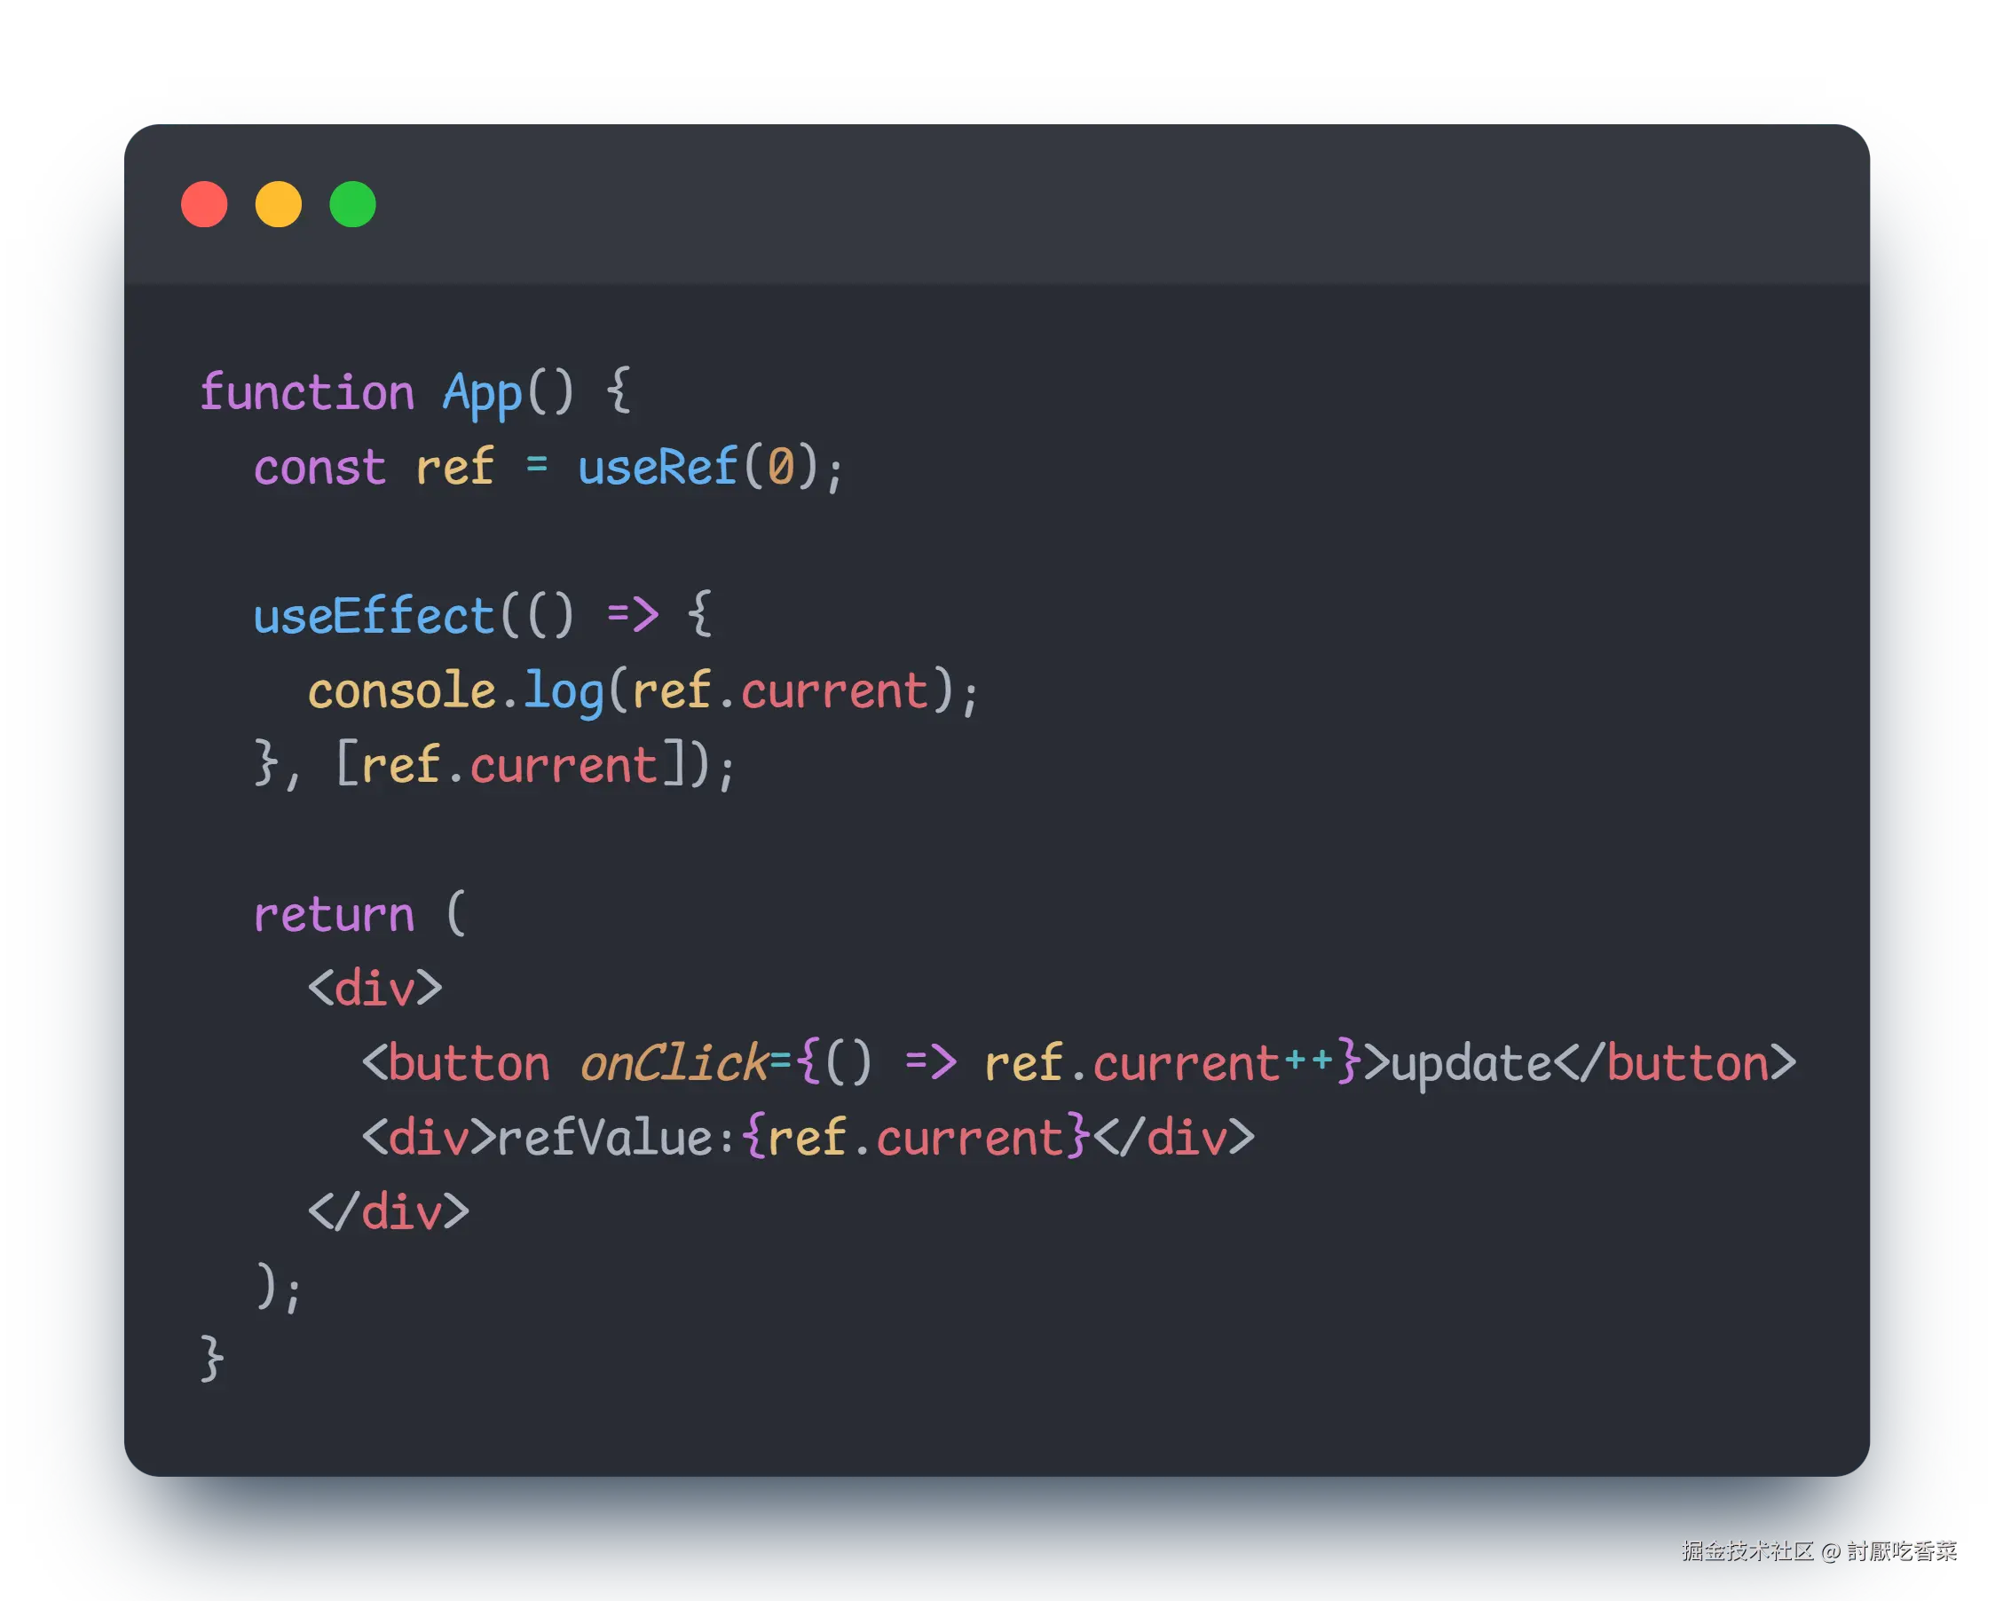Click the useEffect call text
Screen dimensions: 1995x1601
[374, 616]
